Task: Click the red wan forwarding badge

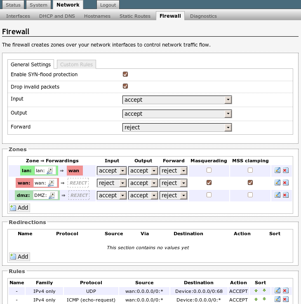Action: 75,171
